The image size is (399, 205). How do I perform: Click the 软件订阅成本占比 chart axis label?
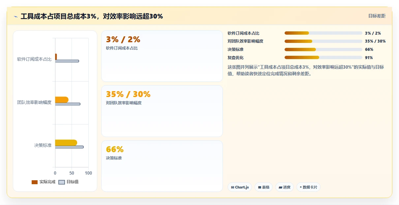tap(34, 59)
